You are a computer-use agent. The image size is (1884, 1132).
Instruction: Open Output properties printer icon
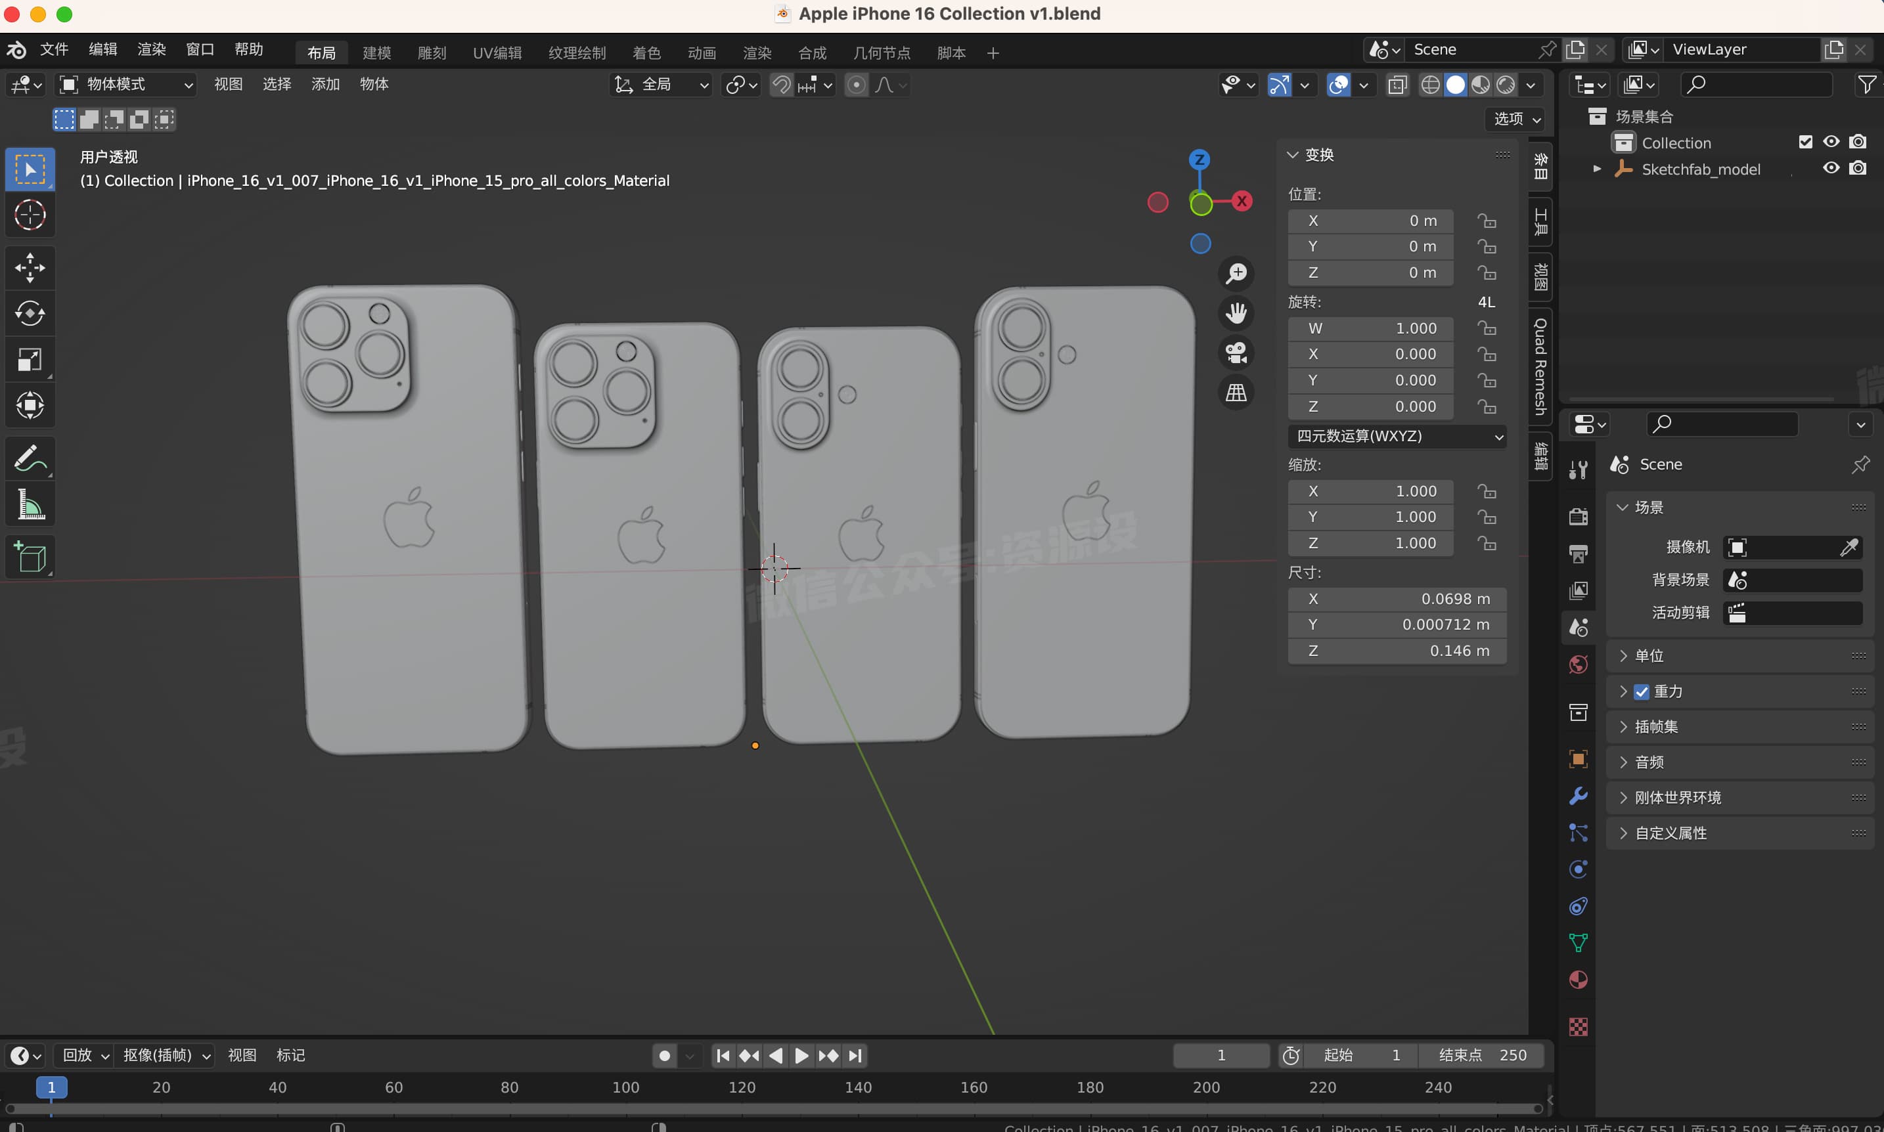[x=1578, y=554]
